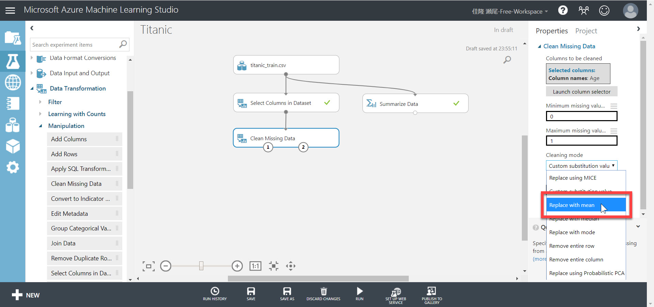Click Publish to Gallery
The width and height of the screenshot is (654, 307).
[x=432, y=295]
